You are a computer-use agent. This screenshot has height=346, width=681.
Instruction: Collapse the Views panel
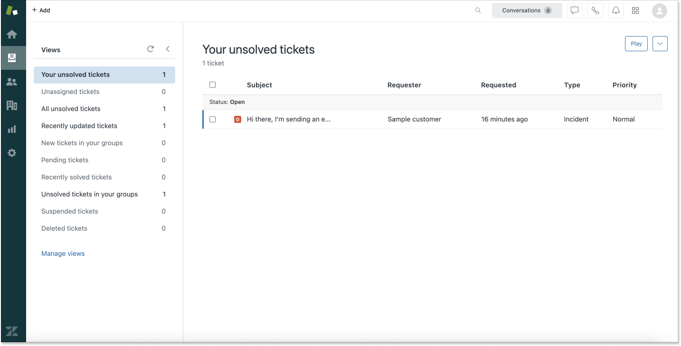click(168, 49)
